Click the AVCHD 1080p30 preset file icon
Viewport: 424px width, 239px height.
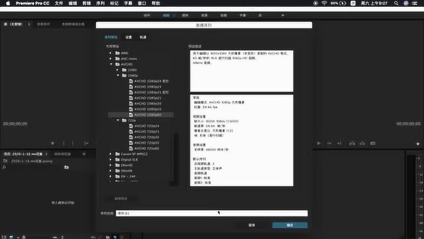click(x=131, y=104)
